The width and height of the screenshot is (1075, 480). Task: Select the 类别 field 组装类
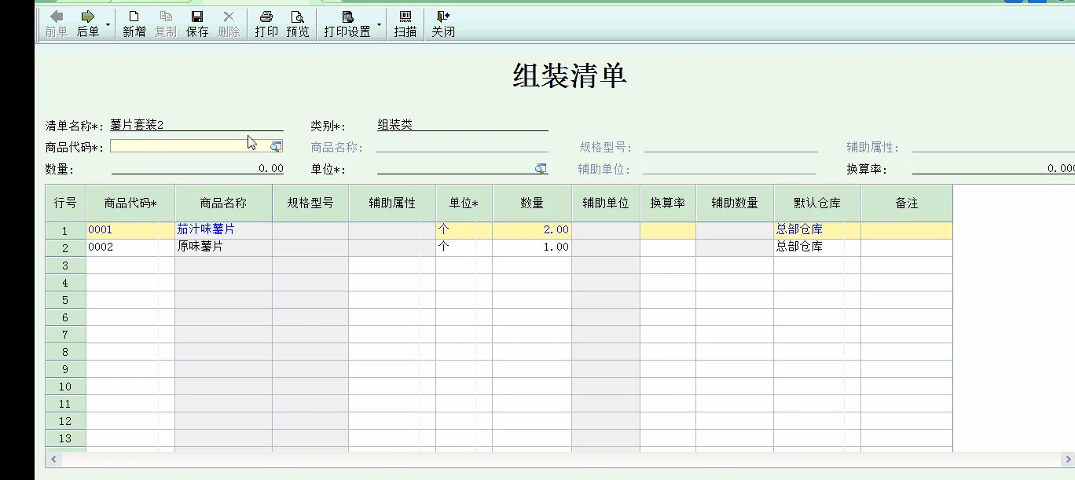463,124
